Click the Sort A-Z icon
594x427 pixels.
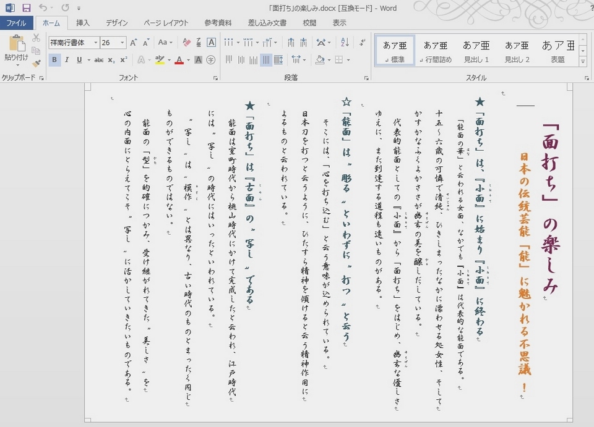345,43
